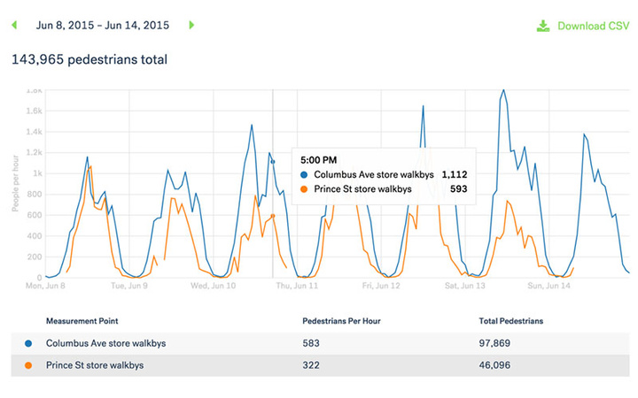Click the green download icon
Viewport: 638px width, 398px height.
542,26
